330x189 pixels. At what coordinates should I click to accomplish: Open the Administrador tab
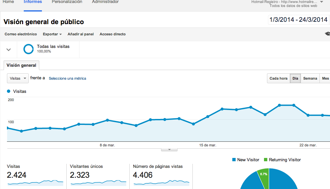(105, 2)
